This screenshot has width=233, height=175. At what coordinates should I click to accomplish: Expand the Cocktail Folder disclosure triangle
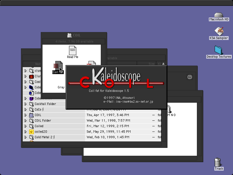point(26,104)
